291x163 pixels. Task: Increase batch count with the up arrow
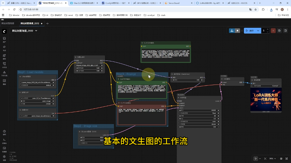(x=267, y=30)
